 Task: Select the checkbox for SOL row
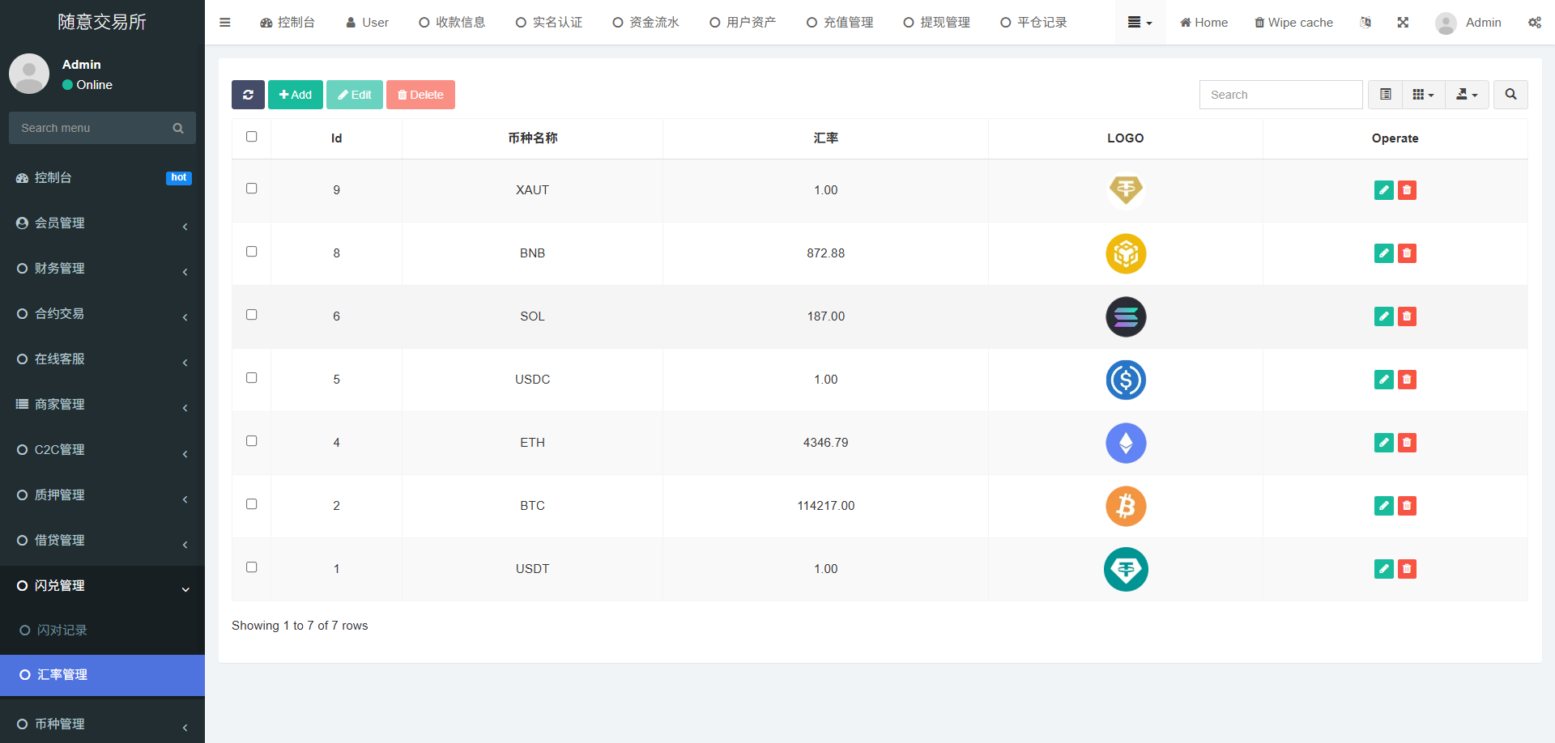(252, 315)
